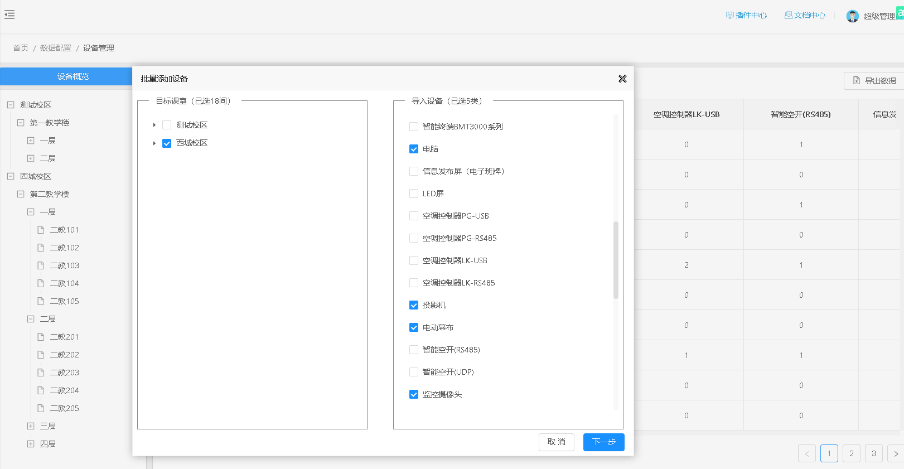Click the 导出数据 export button
This screenshot has width=904, height=469.
coord(874,81)
